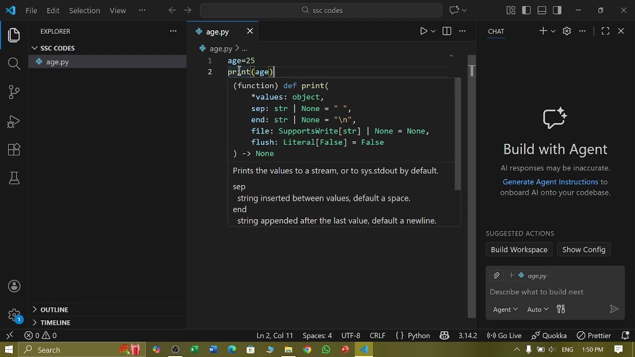Image resolution: width=635 pixels, height=357 pixels.
Task: Open the Extensions view
Action: (x=14, y=149)
